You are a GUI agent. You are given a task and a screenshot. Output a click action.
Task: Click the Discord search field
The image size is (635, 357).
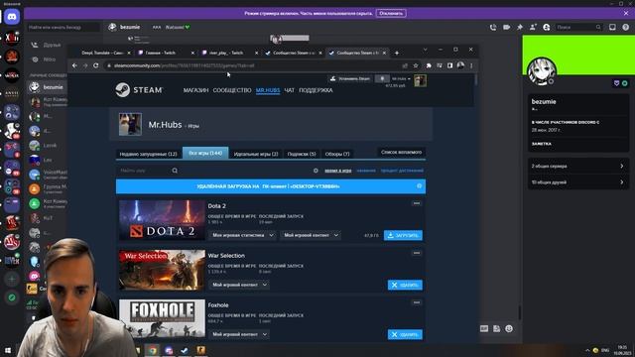click(578, 27)
